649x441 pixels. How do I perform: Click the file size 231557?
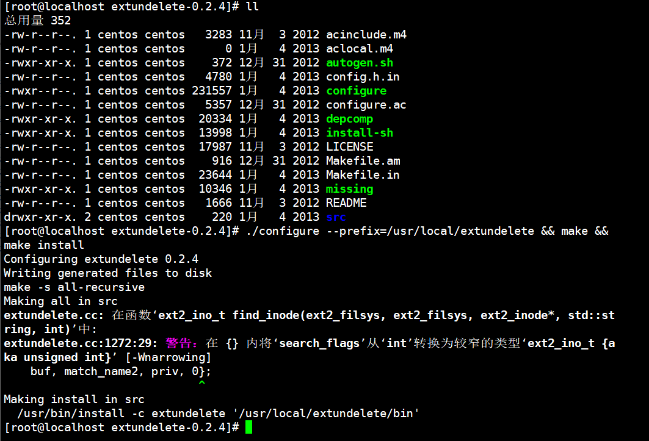211,91
